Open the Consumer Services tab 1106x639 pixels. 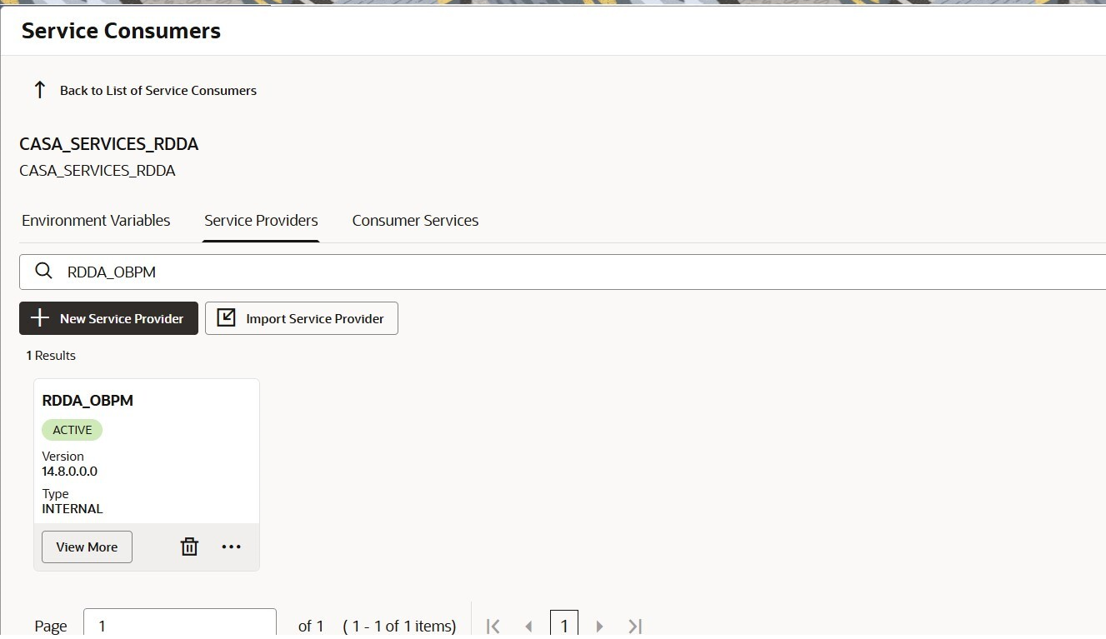415,221
